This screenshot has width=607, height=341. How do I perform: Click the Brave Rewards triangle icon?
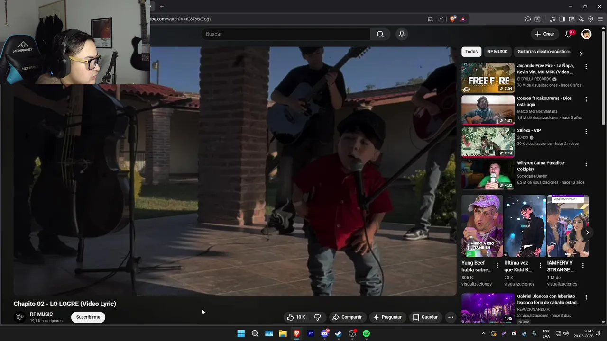pos(462,19)
